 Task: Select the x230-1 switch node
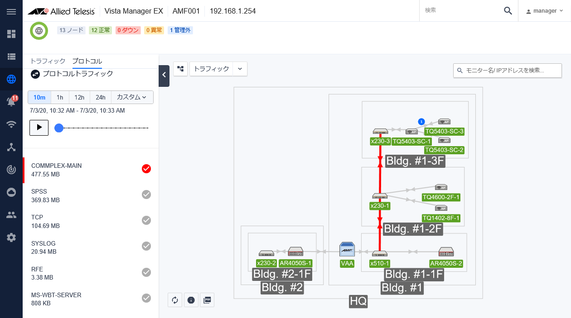pos(380,196)
